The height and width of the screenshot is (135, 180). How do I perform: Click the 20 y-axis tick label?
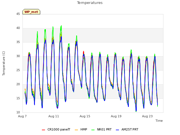coord(18,84)
